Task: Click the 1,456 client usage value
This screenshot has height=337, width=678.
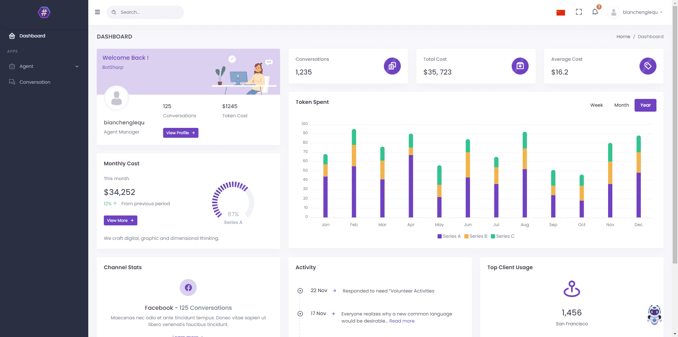Action: 572,313
